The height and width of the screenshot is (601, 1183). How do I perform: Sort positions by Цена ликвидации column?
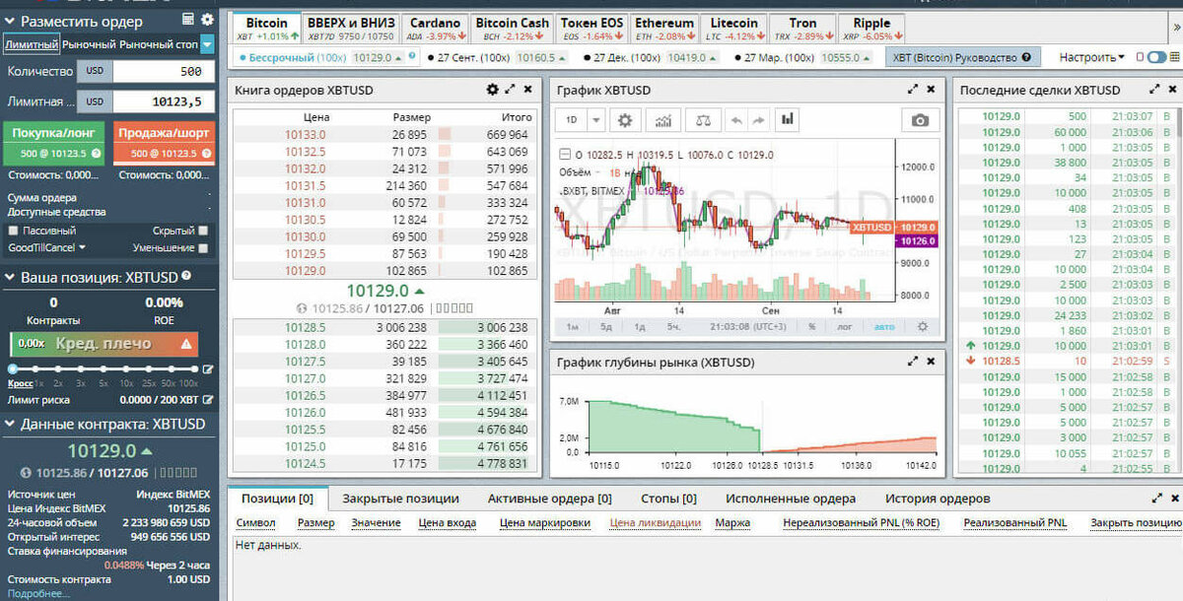click(x=655, y=523)
